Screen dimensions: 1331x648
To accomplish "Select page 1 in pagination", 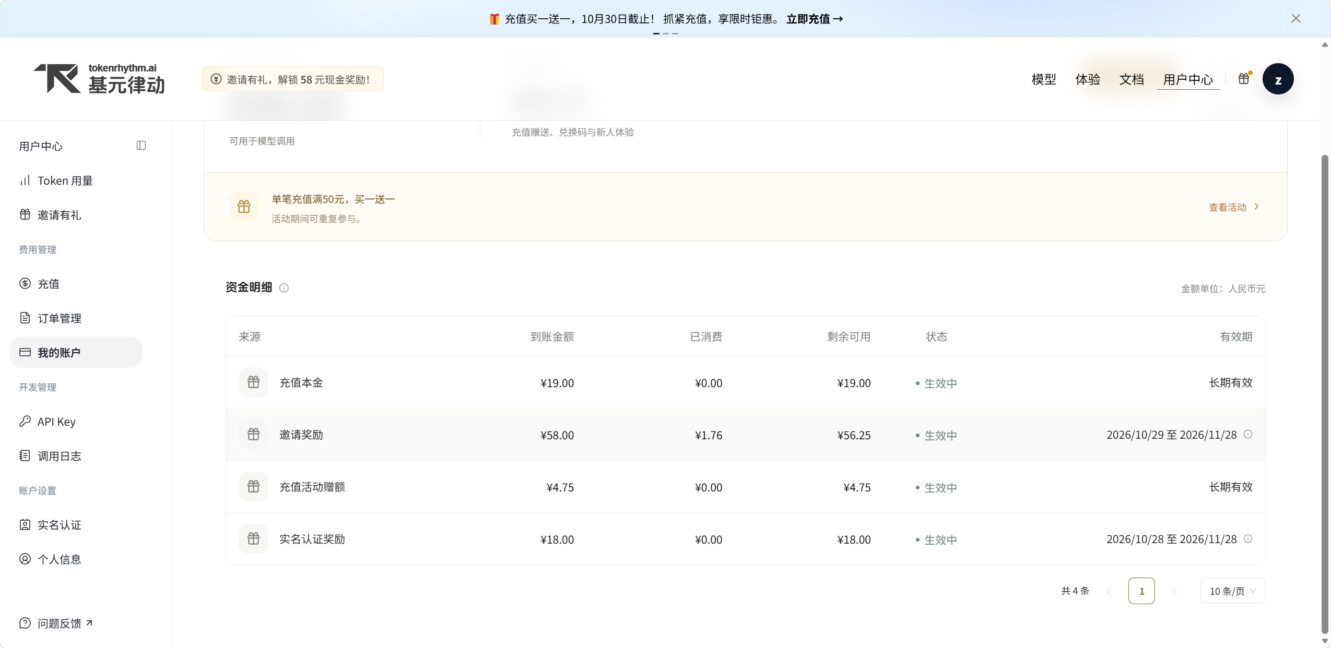I will (1141, 591).
